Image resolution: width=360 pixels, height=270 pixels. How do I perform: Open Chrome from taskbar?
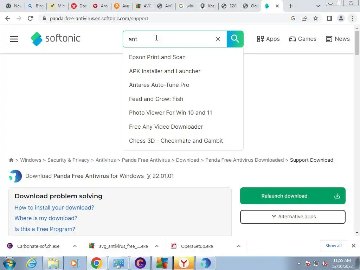tap(96, 263)
